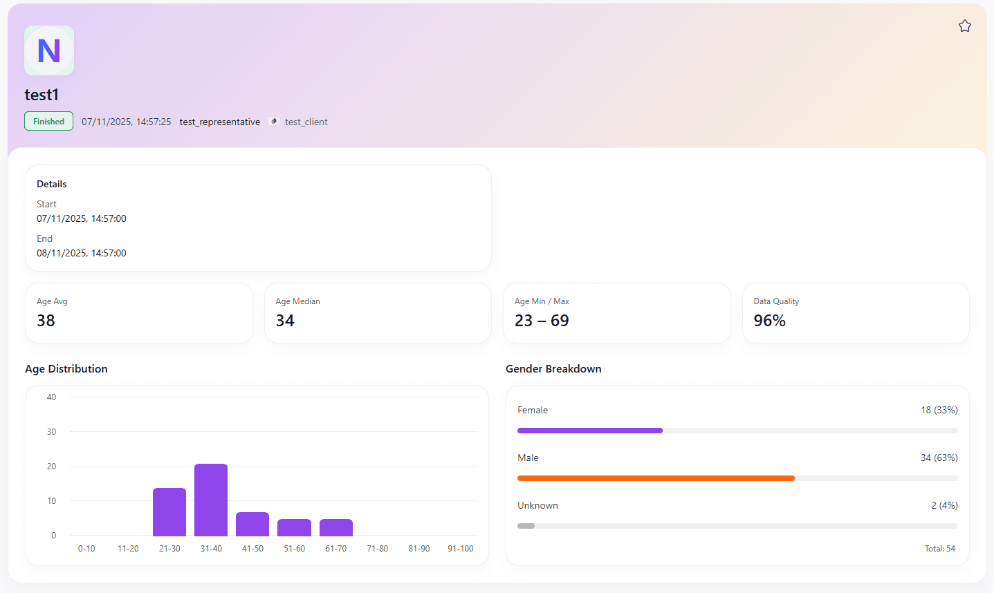The height and width of the screenshot is (593, 994).
Task: Select the 41-50 age bar
Action: [x=252, y=524]
